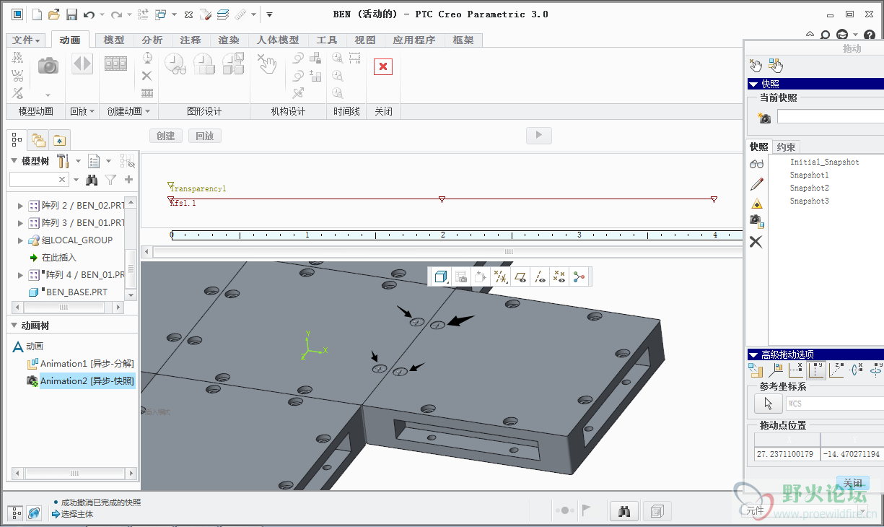Click the play button above timeline
Image resolution: width=884 pixels, height=527 pixels.
[x=539, y=135]
